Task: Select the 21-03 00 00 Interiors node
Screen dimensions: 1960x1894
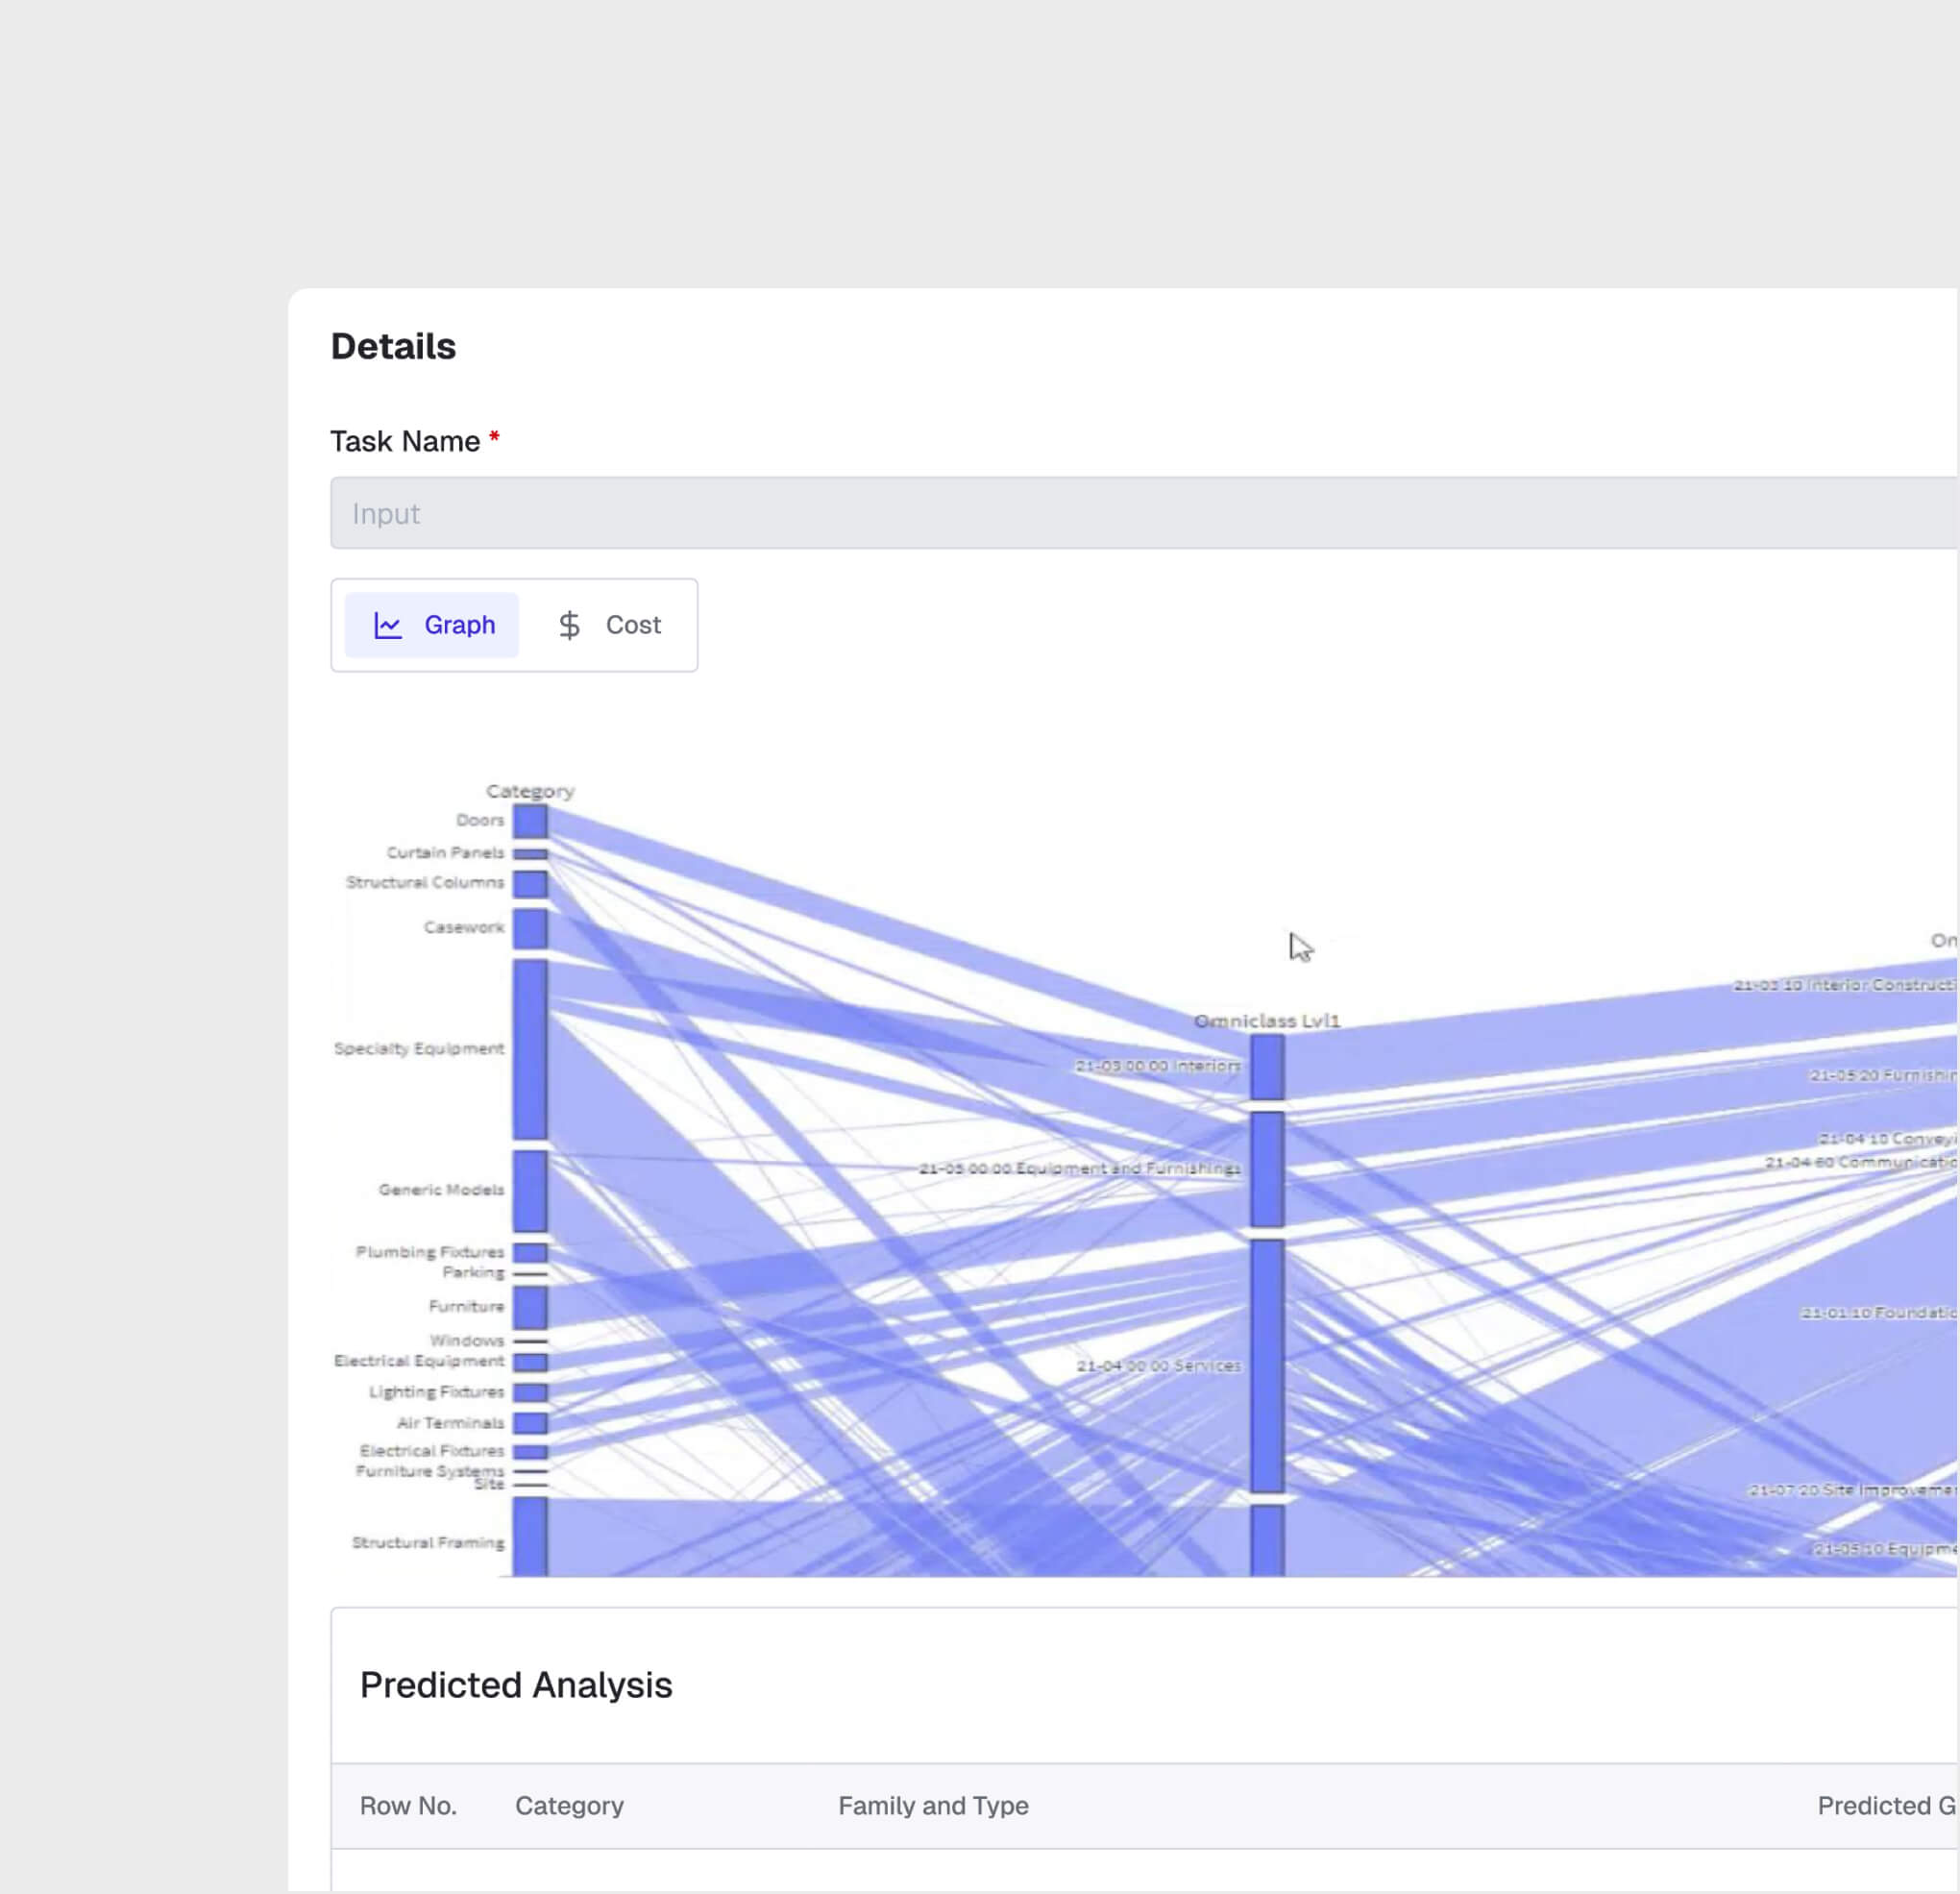Action: (1268, 1066)
